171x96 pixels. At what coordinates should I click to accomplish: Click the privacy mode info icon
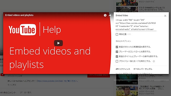154,61
